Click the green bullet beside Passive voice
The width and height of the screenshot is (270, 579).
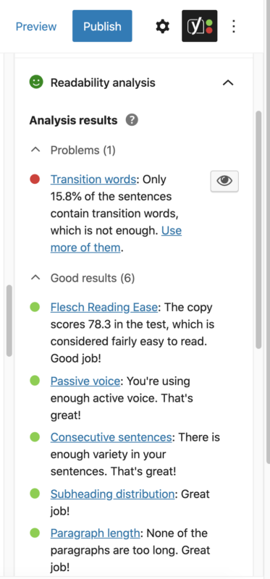click(35, 381)
